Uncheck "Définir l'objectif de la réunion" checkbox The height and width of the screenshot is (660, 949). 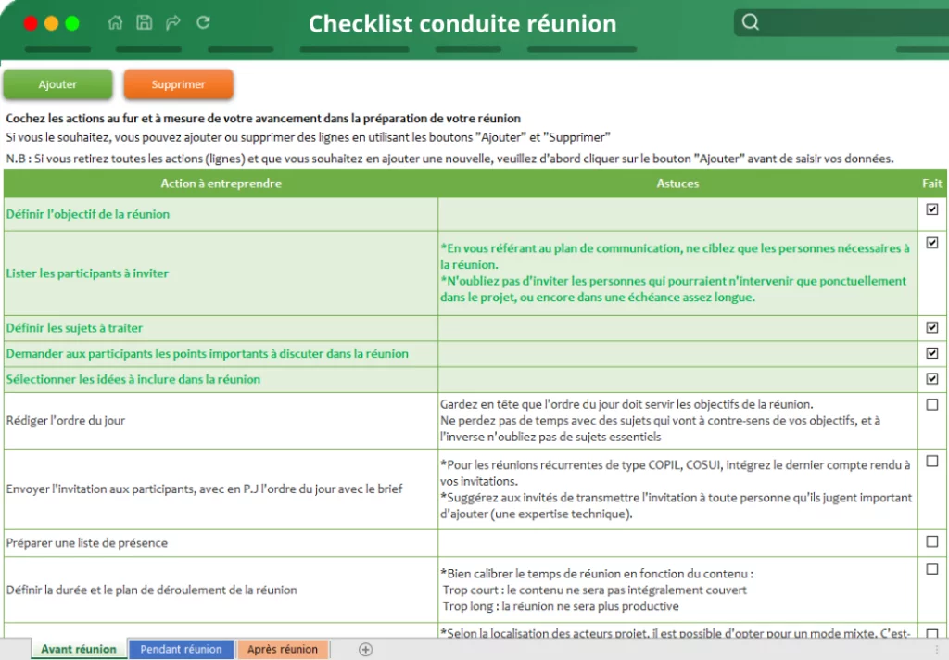point(932,209)
